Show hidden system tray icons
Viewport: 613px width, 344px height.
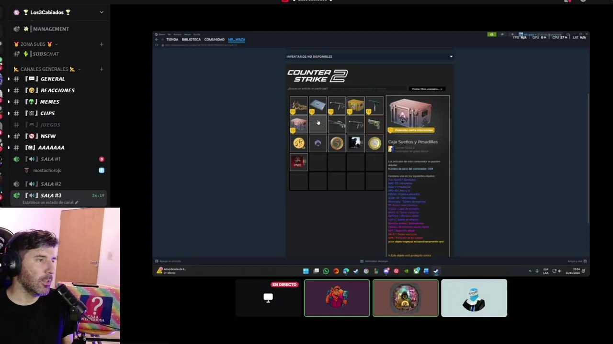(x=530, y=271)
